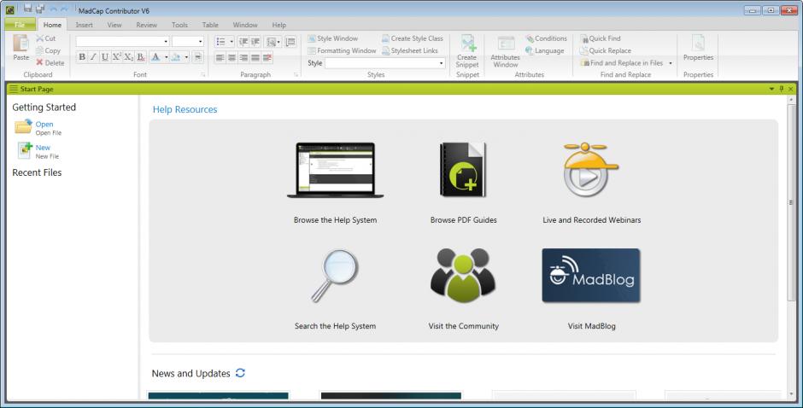Click the clear formatting B icon
The height and width of the screenshot is (408, 803).
pyautogui.click(x=140, y=57)
